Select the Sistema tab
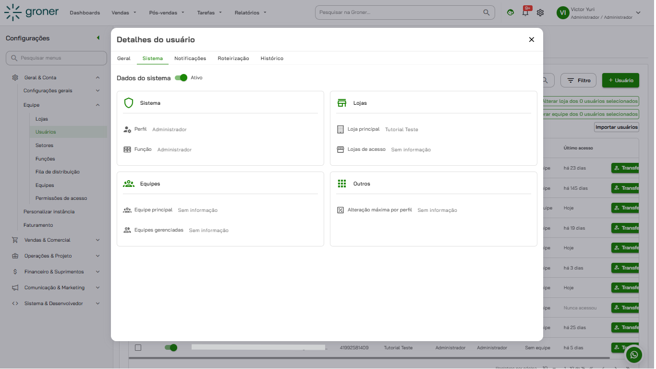The height and width of the screenshot is (369, 656). (x=153, y=58)
